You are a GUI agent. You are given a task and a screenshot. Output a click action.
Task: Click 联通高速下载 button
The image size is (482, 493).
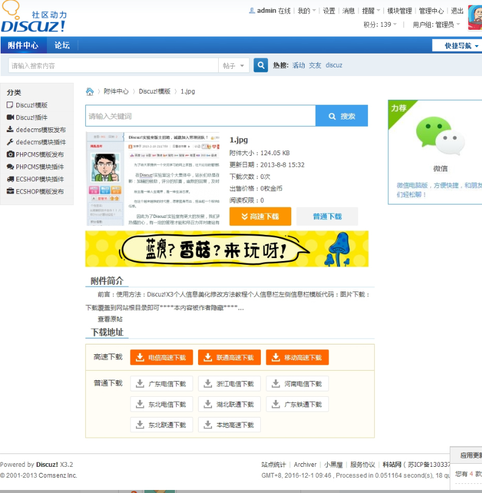point(229,357)
